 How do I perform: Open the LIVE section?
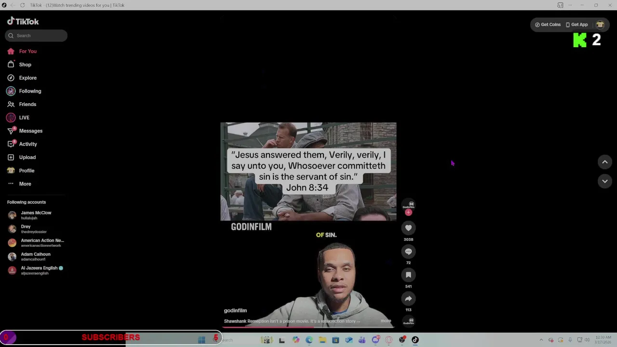click(24, 118)
